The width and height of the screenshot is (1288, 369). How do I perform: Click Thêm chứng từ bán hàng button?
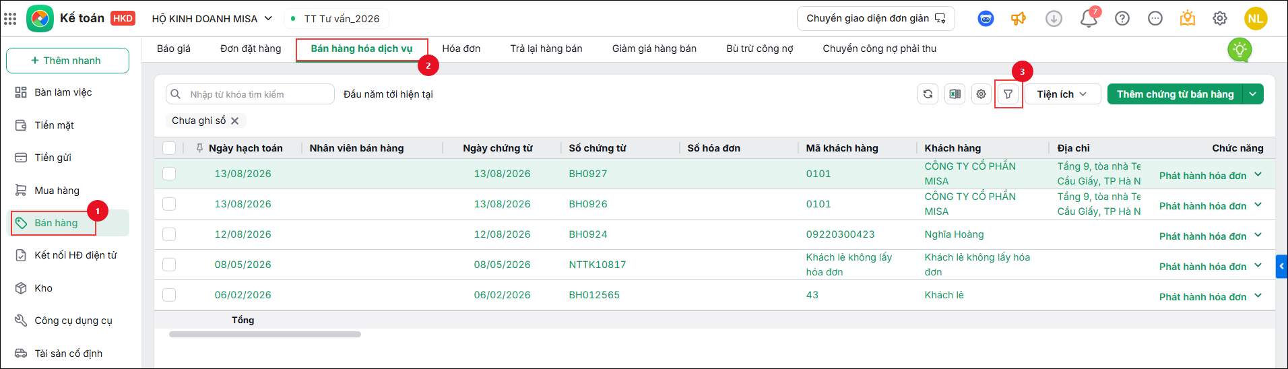coord(1176,94)
